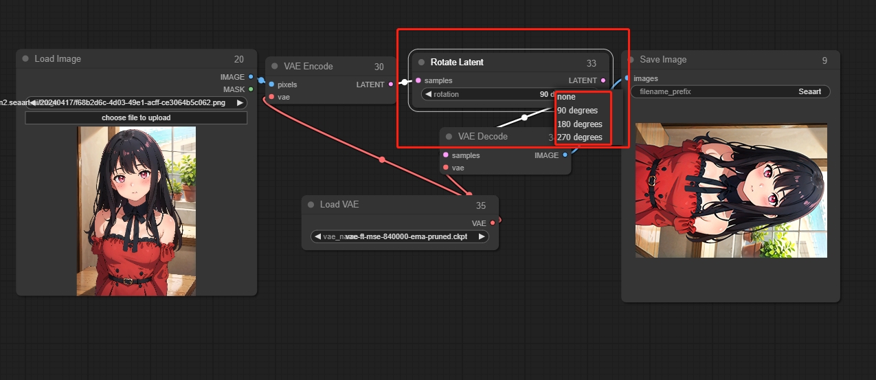Screen dimensions: 876x380
Task: Click the samples input port on VAE Decode
Action: tap(446, 155)
